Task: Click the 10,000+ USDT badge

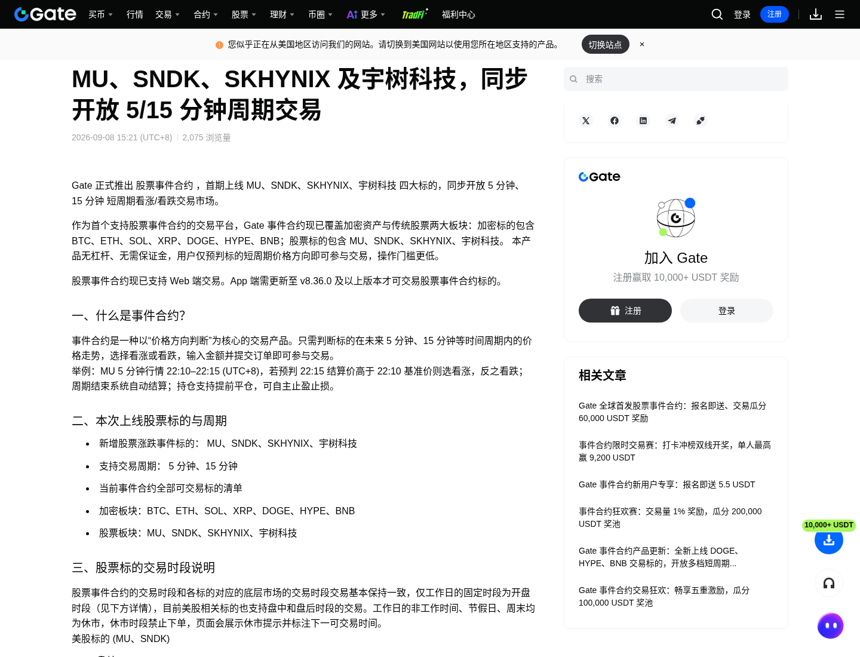Action: [x=829, y=525]
